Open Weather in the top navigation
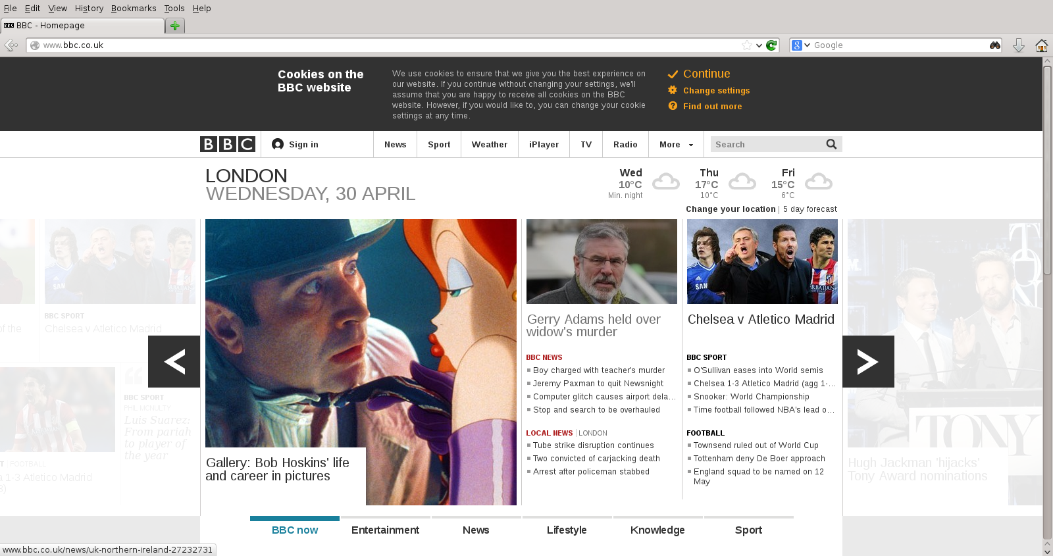 [489, 144]
